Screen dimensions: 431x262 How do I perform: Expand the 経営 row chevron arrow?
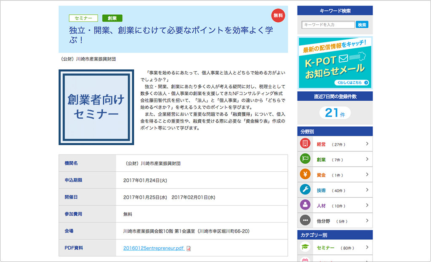367,144
